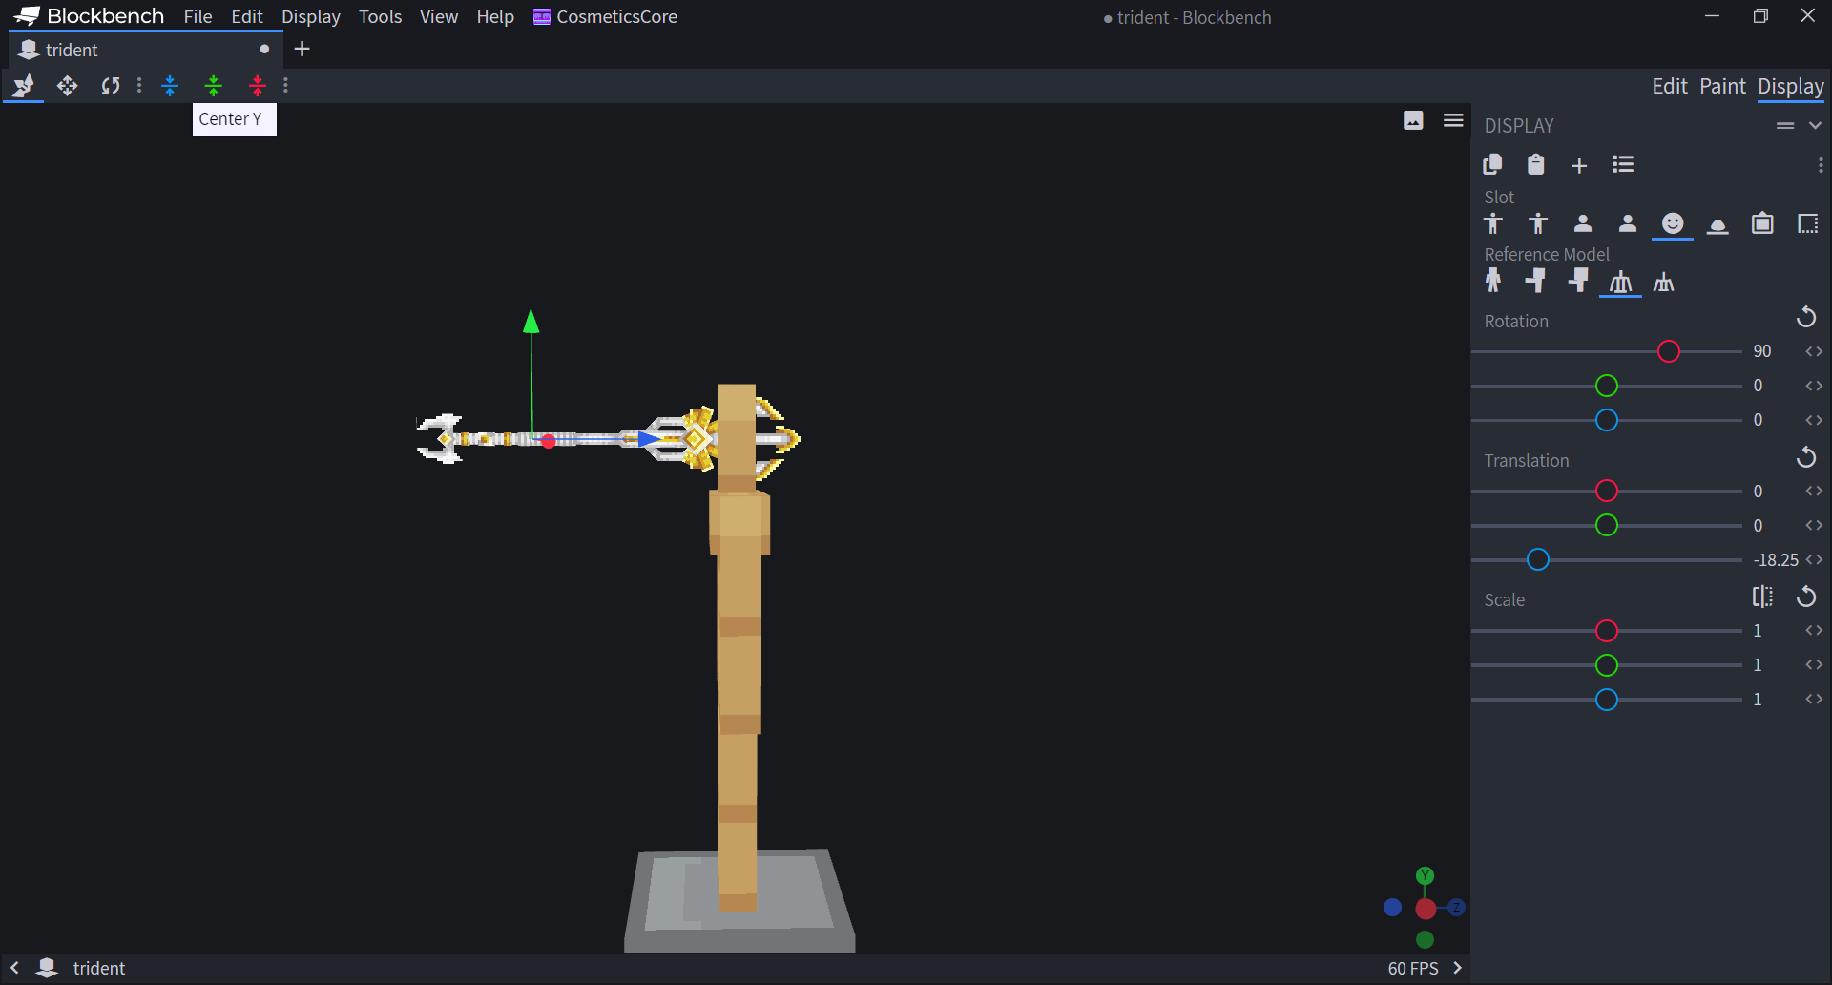Paste display settings using the clipboard icon

[x=1535, y=165]
